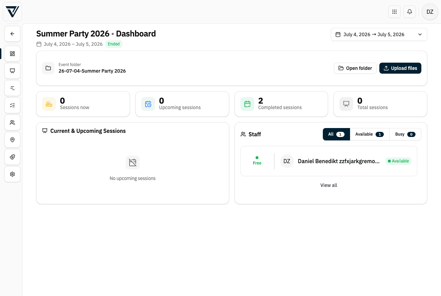Select the All staff filter tab
Image resolution: width=441 pixels, height=296 pixels.
pyautogui.click(x=336, y=134)
